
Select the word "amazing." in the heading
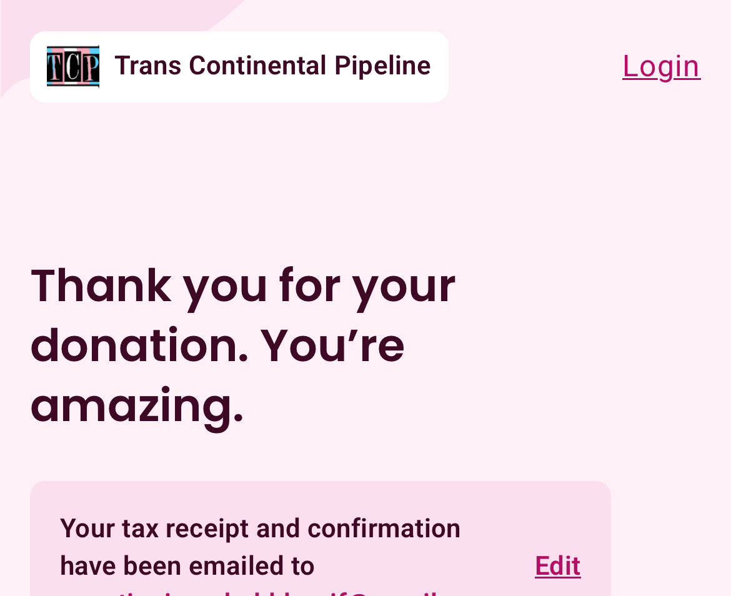(x=137, y=405)
